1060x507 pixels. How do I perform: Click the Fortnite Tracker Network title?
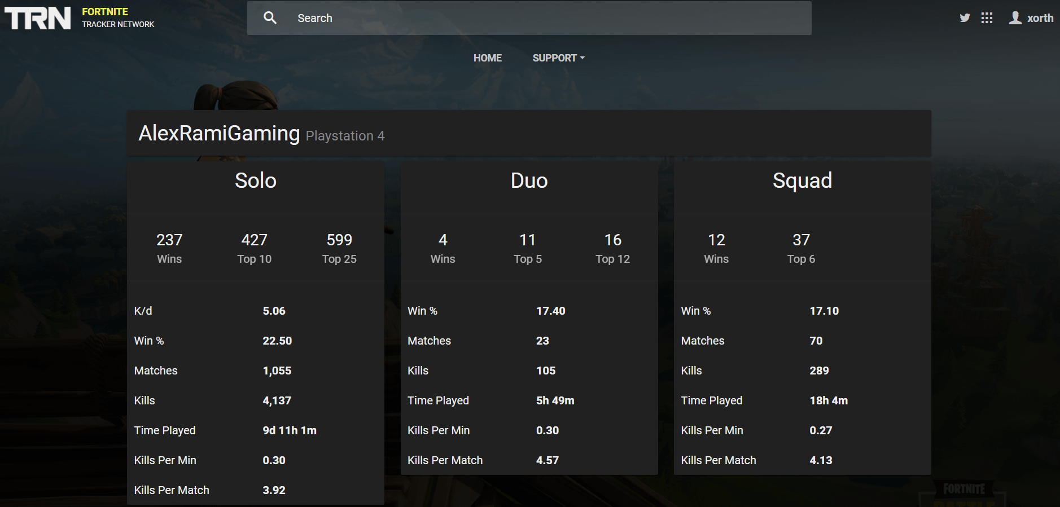click(118, 17)
